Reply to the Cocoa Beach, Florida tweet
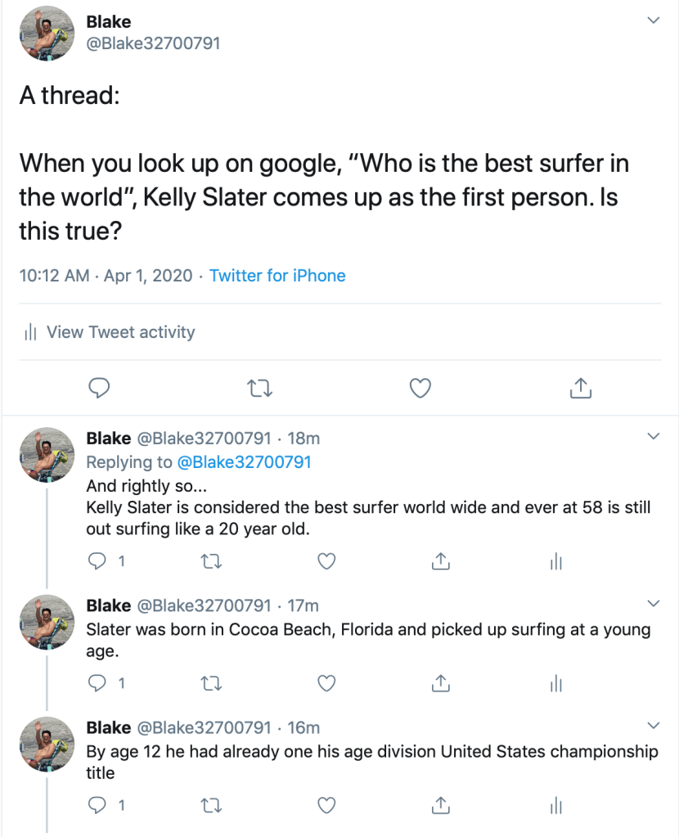 pos(97,682)
